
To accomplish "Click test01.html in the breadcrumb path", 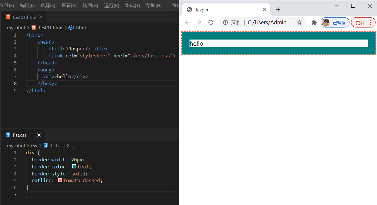I will [x=50, y=28].
